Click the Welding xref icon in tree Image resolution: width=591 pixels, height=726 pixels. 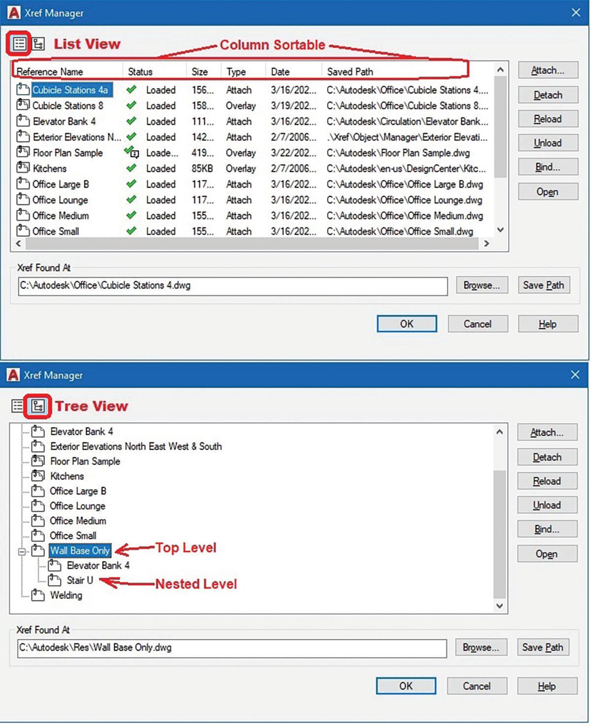click(x=38, y=595)
